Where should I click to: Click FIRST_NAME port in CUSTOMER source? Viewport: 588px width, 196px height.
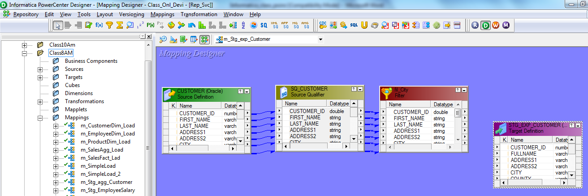point(195,120)
